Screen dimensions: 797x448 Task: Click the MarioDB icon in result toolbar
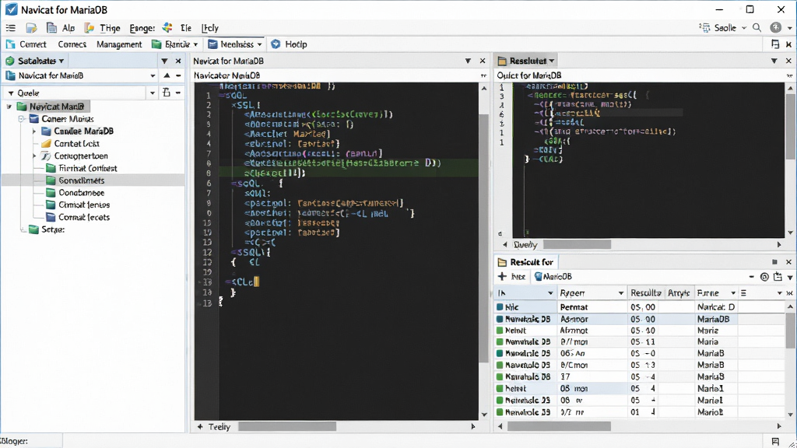coord(539,276)
